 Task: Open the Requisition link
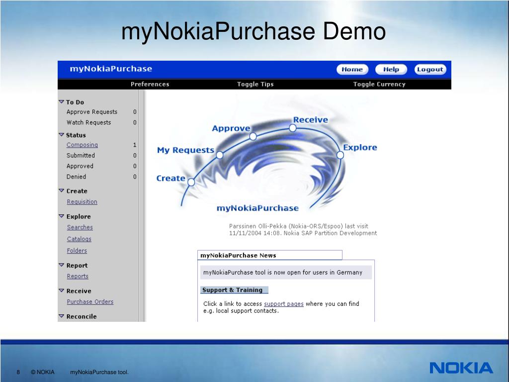pos(82,202)
